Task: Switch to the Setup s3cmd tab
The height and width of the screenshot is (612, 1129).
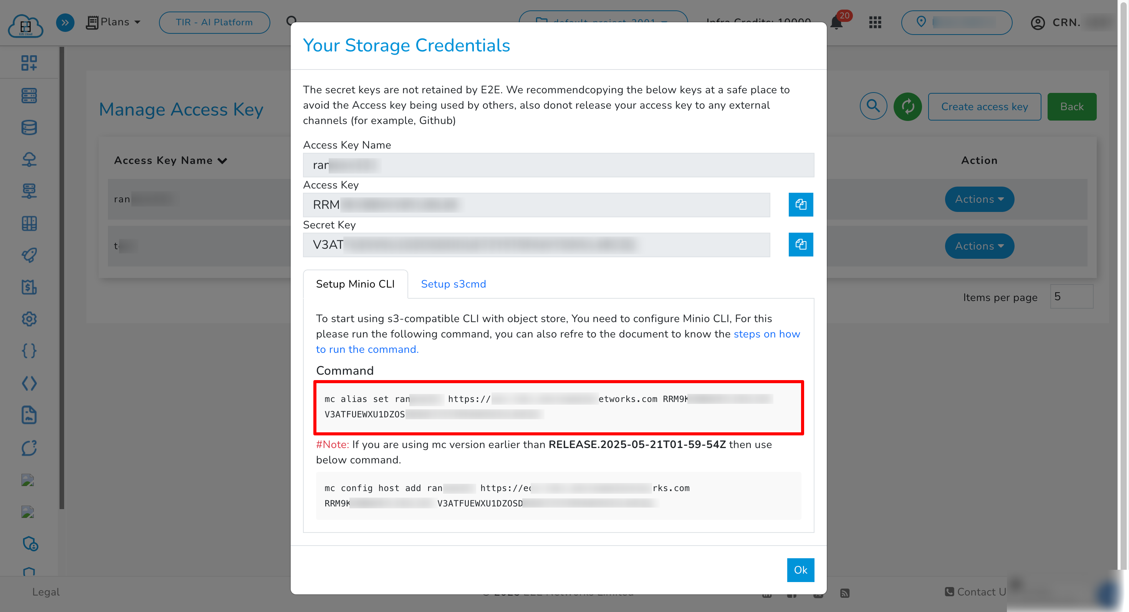Action: tap(453, 284)
